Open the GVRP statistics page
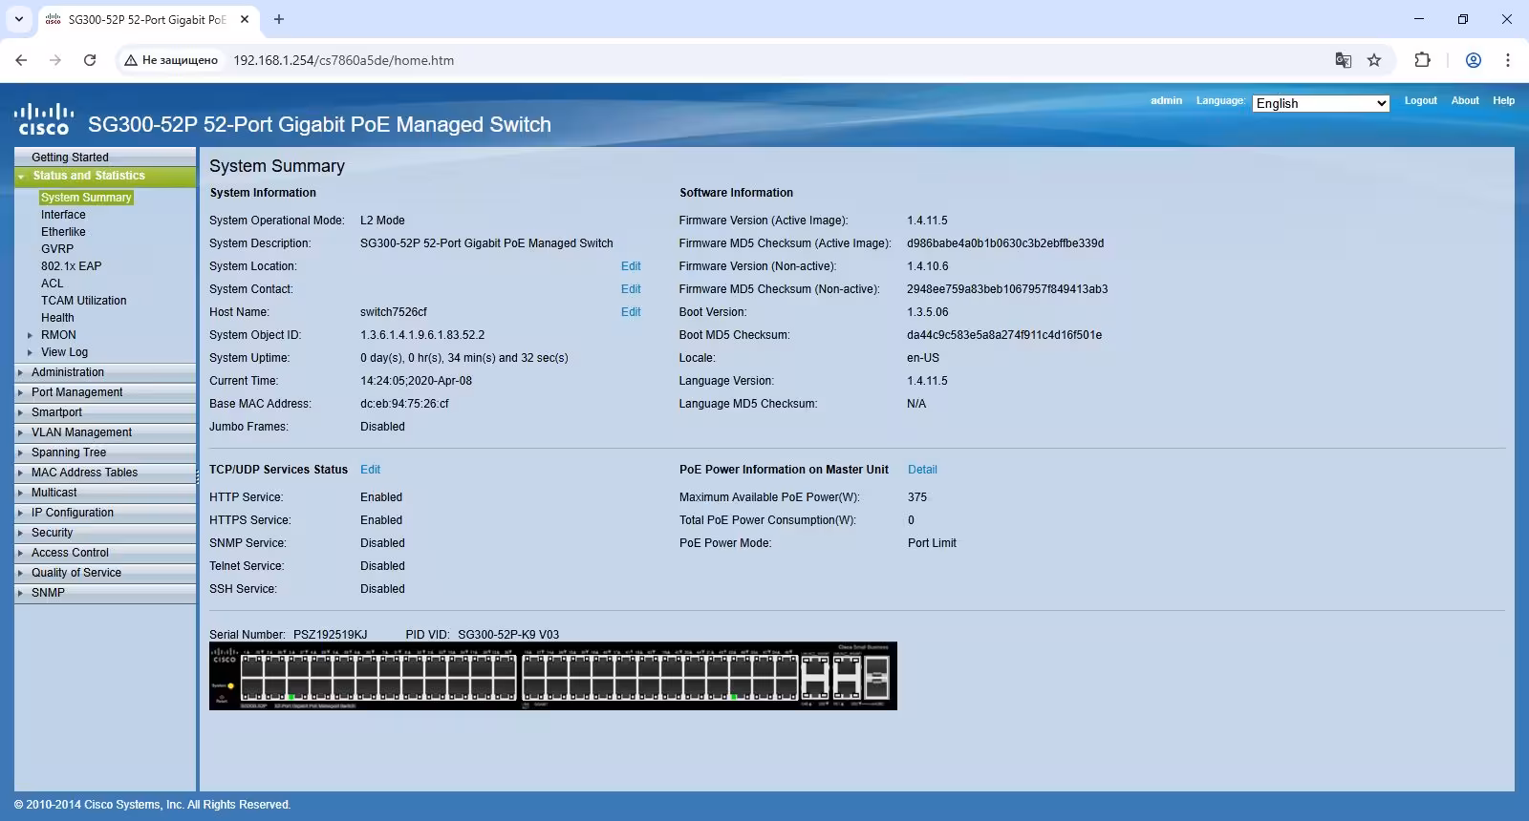The height and width of the screenshot is (821, 1529). (57, 249)
